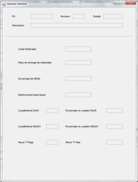Screen dimensions: 138x182
Task: Select the Revision input box
Action: click(78, 16)
